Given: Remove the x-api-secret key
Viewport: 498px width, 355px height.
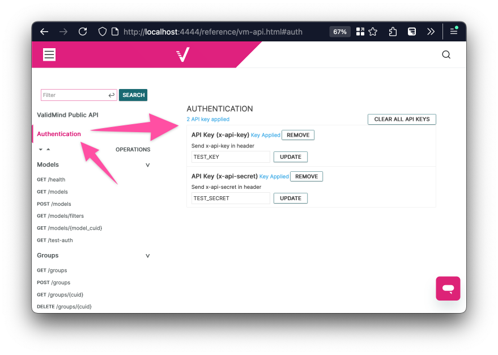Looking at the screenshot, I should click(307, 176).
